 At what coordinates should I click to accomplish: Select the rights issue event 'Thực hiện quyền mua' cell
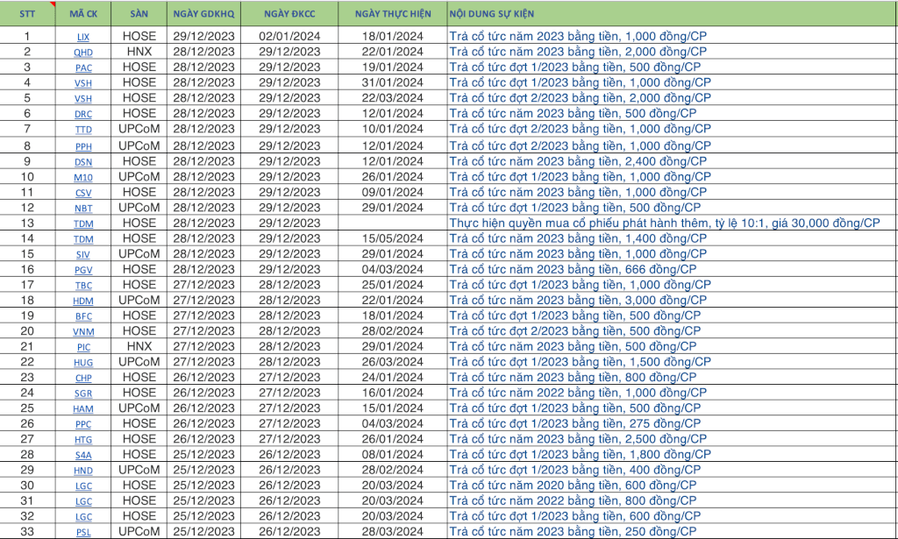pyautogui.click(x=673, y=223)
